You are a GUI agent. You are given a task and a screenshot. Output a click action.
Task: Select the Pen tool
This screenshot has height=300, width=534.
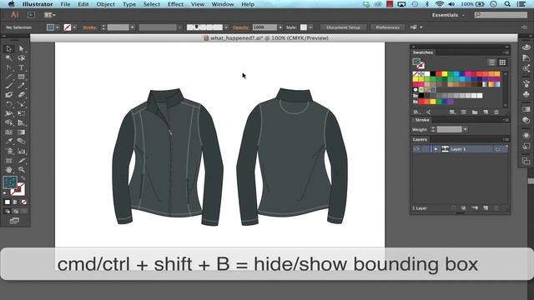pos(9,67)
